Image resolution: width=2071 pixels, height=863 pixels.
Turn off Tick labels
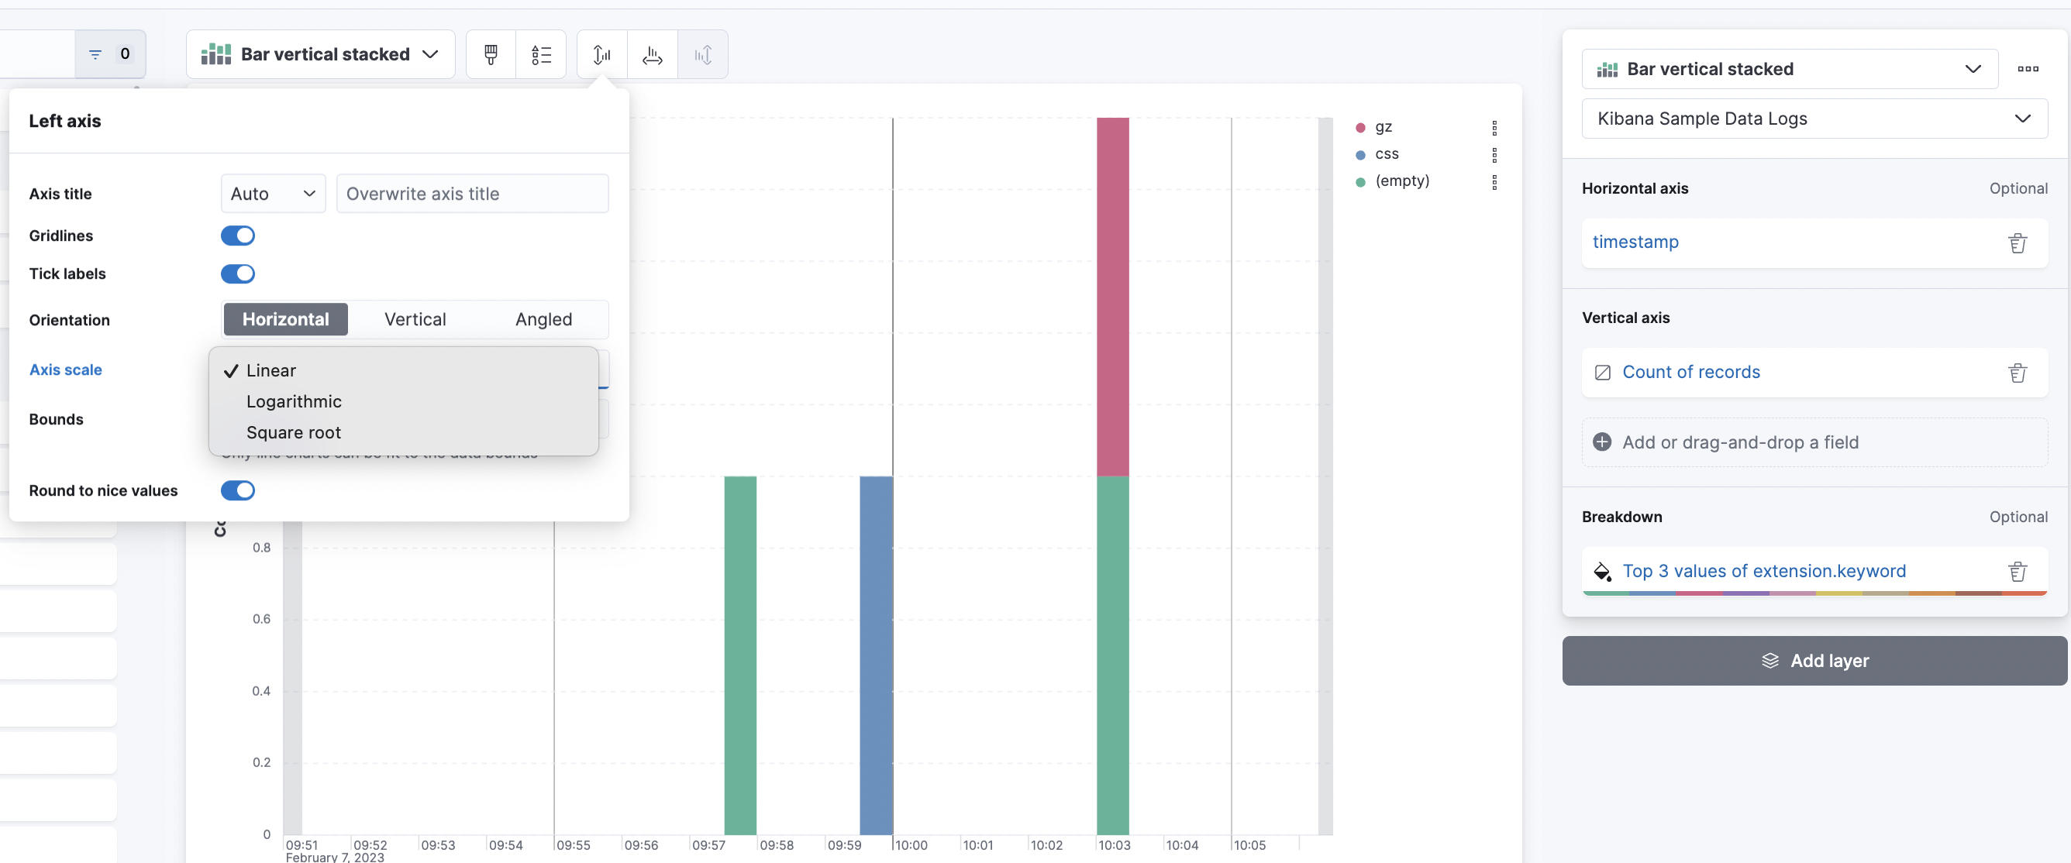point(238,273)
